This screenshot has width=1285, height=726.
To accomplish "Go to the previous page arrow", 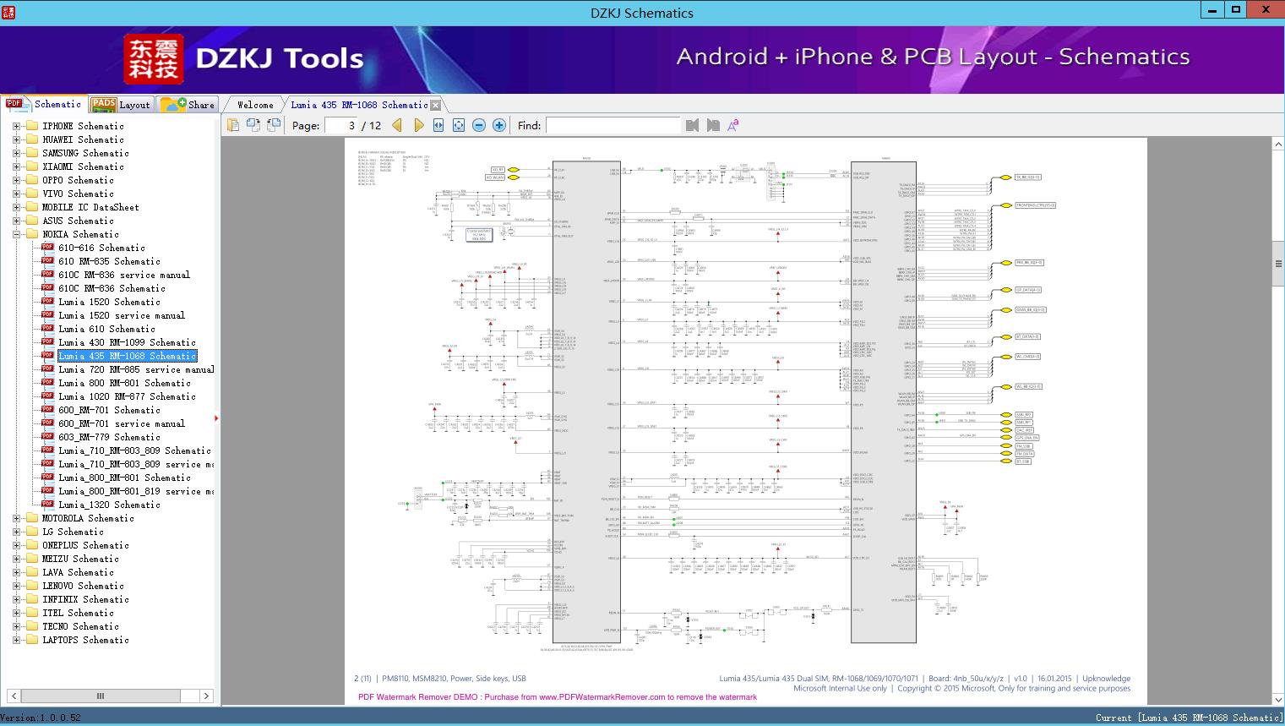I will point(398,125).
